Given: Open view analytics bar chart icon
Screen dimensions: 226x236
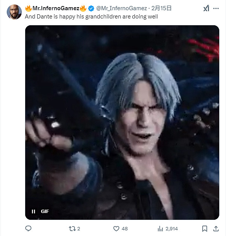Looking at the screenshot, I should click(x=160, y=228).
